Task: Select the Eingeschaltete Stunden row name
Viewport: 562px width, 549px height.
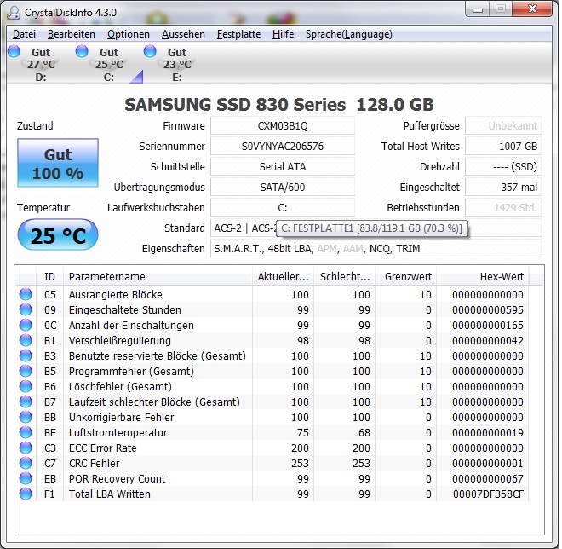Action: tap(124, 310)
